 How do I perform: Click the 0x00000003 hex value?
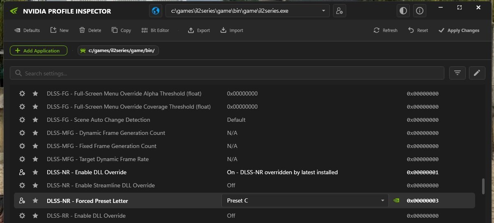pos(423,201)
